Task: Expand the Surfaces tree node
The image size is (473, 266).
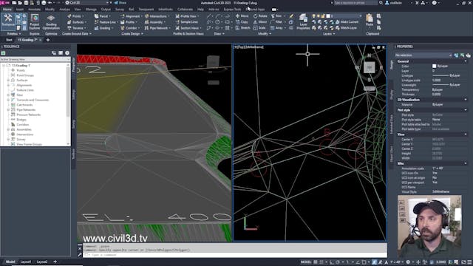Action: pyautogui.click(x=8, y=81)
